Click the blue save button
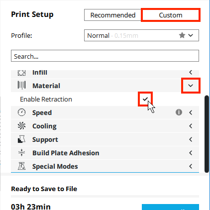 coord(170,207)
